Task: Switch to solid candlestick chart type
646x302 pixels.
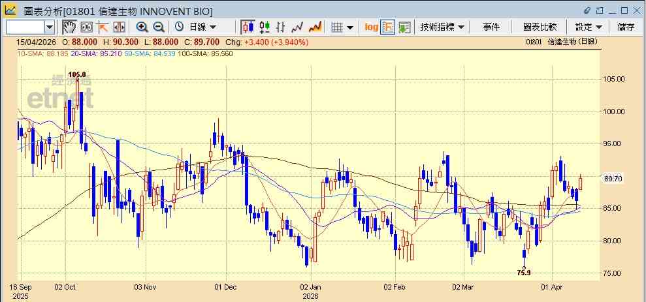Action: [x=248, y=27]
